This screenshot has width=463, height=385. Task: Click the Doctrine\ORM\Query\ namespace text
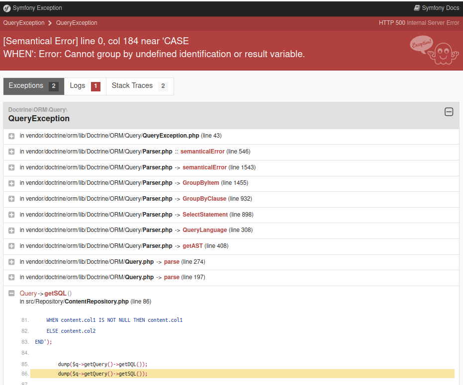(38, 110)
